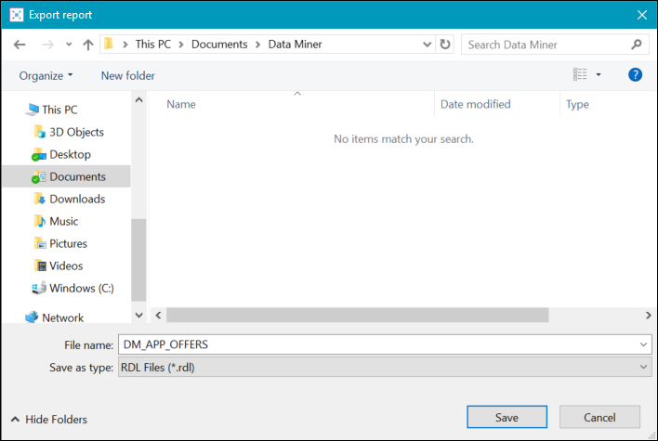Open previous locations dropdown in address bar
The width and height of the screenshot is (658, 441).
[427, 44]
